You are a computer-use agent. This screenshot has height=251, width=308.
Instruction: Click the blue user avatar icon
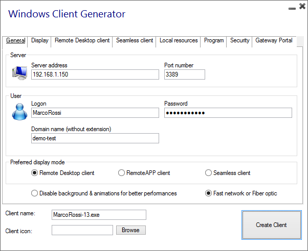click(19, 112)
